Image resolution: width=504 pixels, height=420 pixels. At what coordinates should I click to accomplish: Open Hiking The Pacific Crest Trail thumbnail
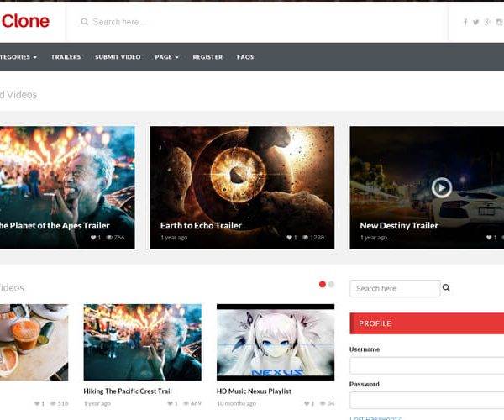[x=142, y=342]
